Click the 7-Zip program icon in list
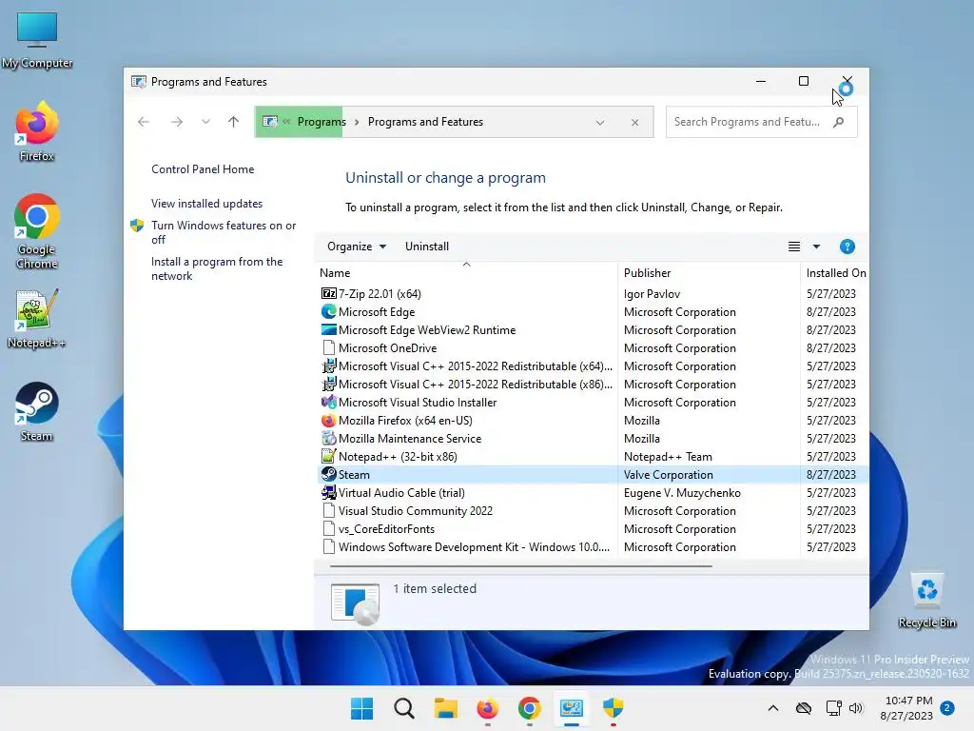 point(328,293)
